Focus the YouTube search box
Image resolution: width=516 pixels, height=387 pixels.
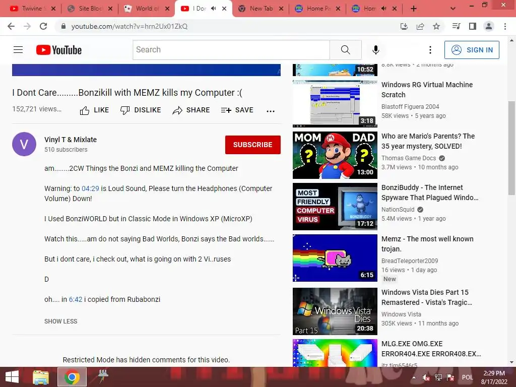(231, 50)
